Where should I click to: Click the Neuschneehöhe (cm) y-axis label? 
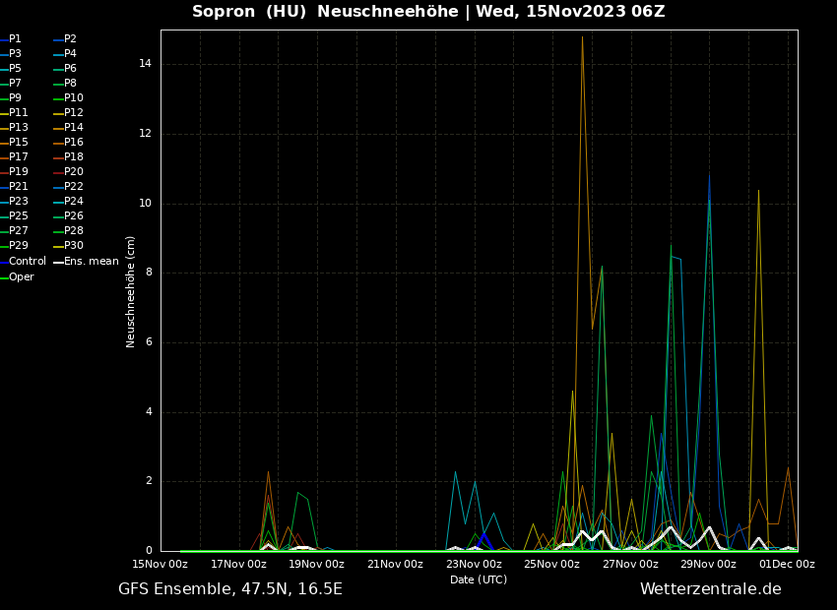(x=131, y=291)
